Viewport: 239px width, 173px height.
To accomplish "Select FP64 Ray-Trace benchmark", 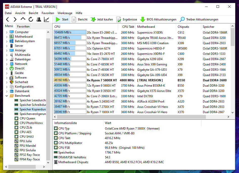I will (30, 159).
